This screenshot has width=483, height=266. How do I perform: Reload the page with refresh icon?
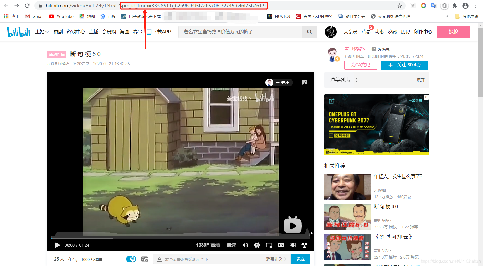point(27,6)
